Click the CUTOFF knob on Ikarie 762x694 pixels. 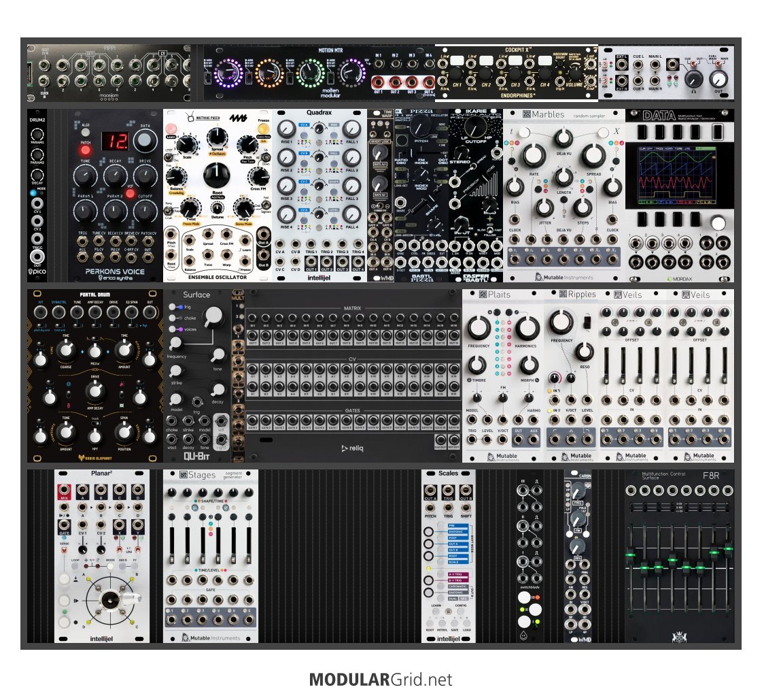click(x=476, y=127)
